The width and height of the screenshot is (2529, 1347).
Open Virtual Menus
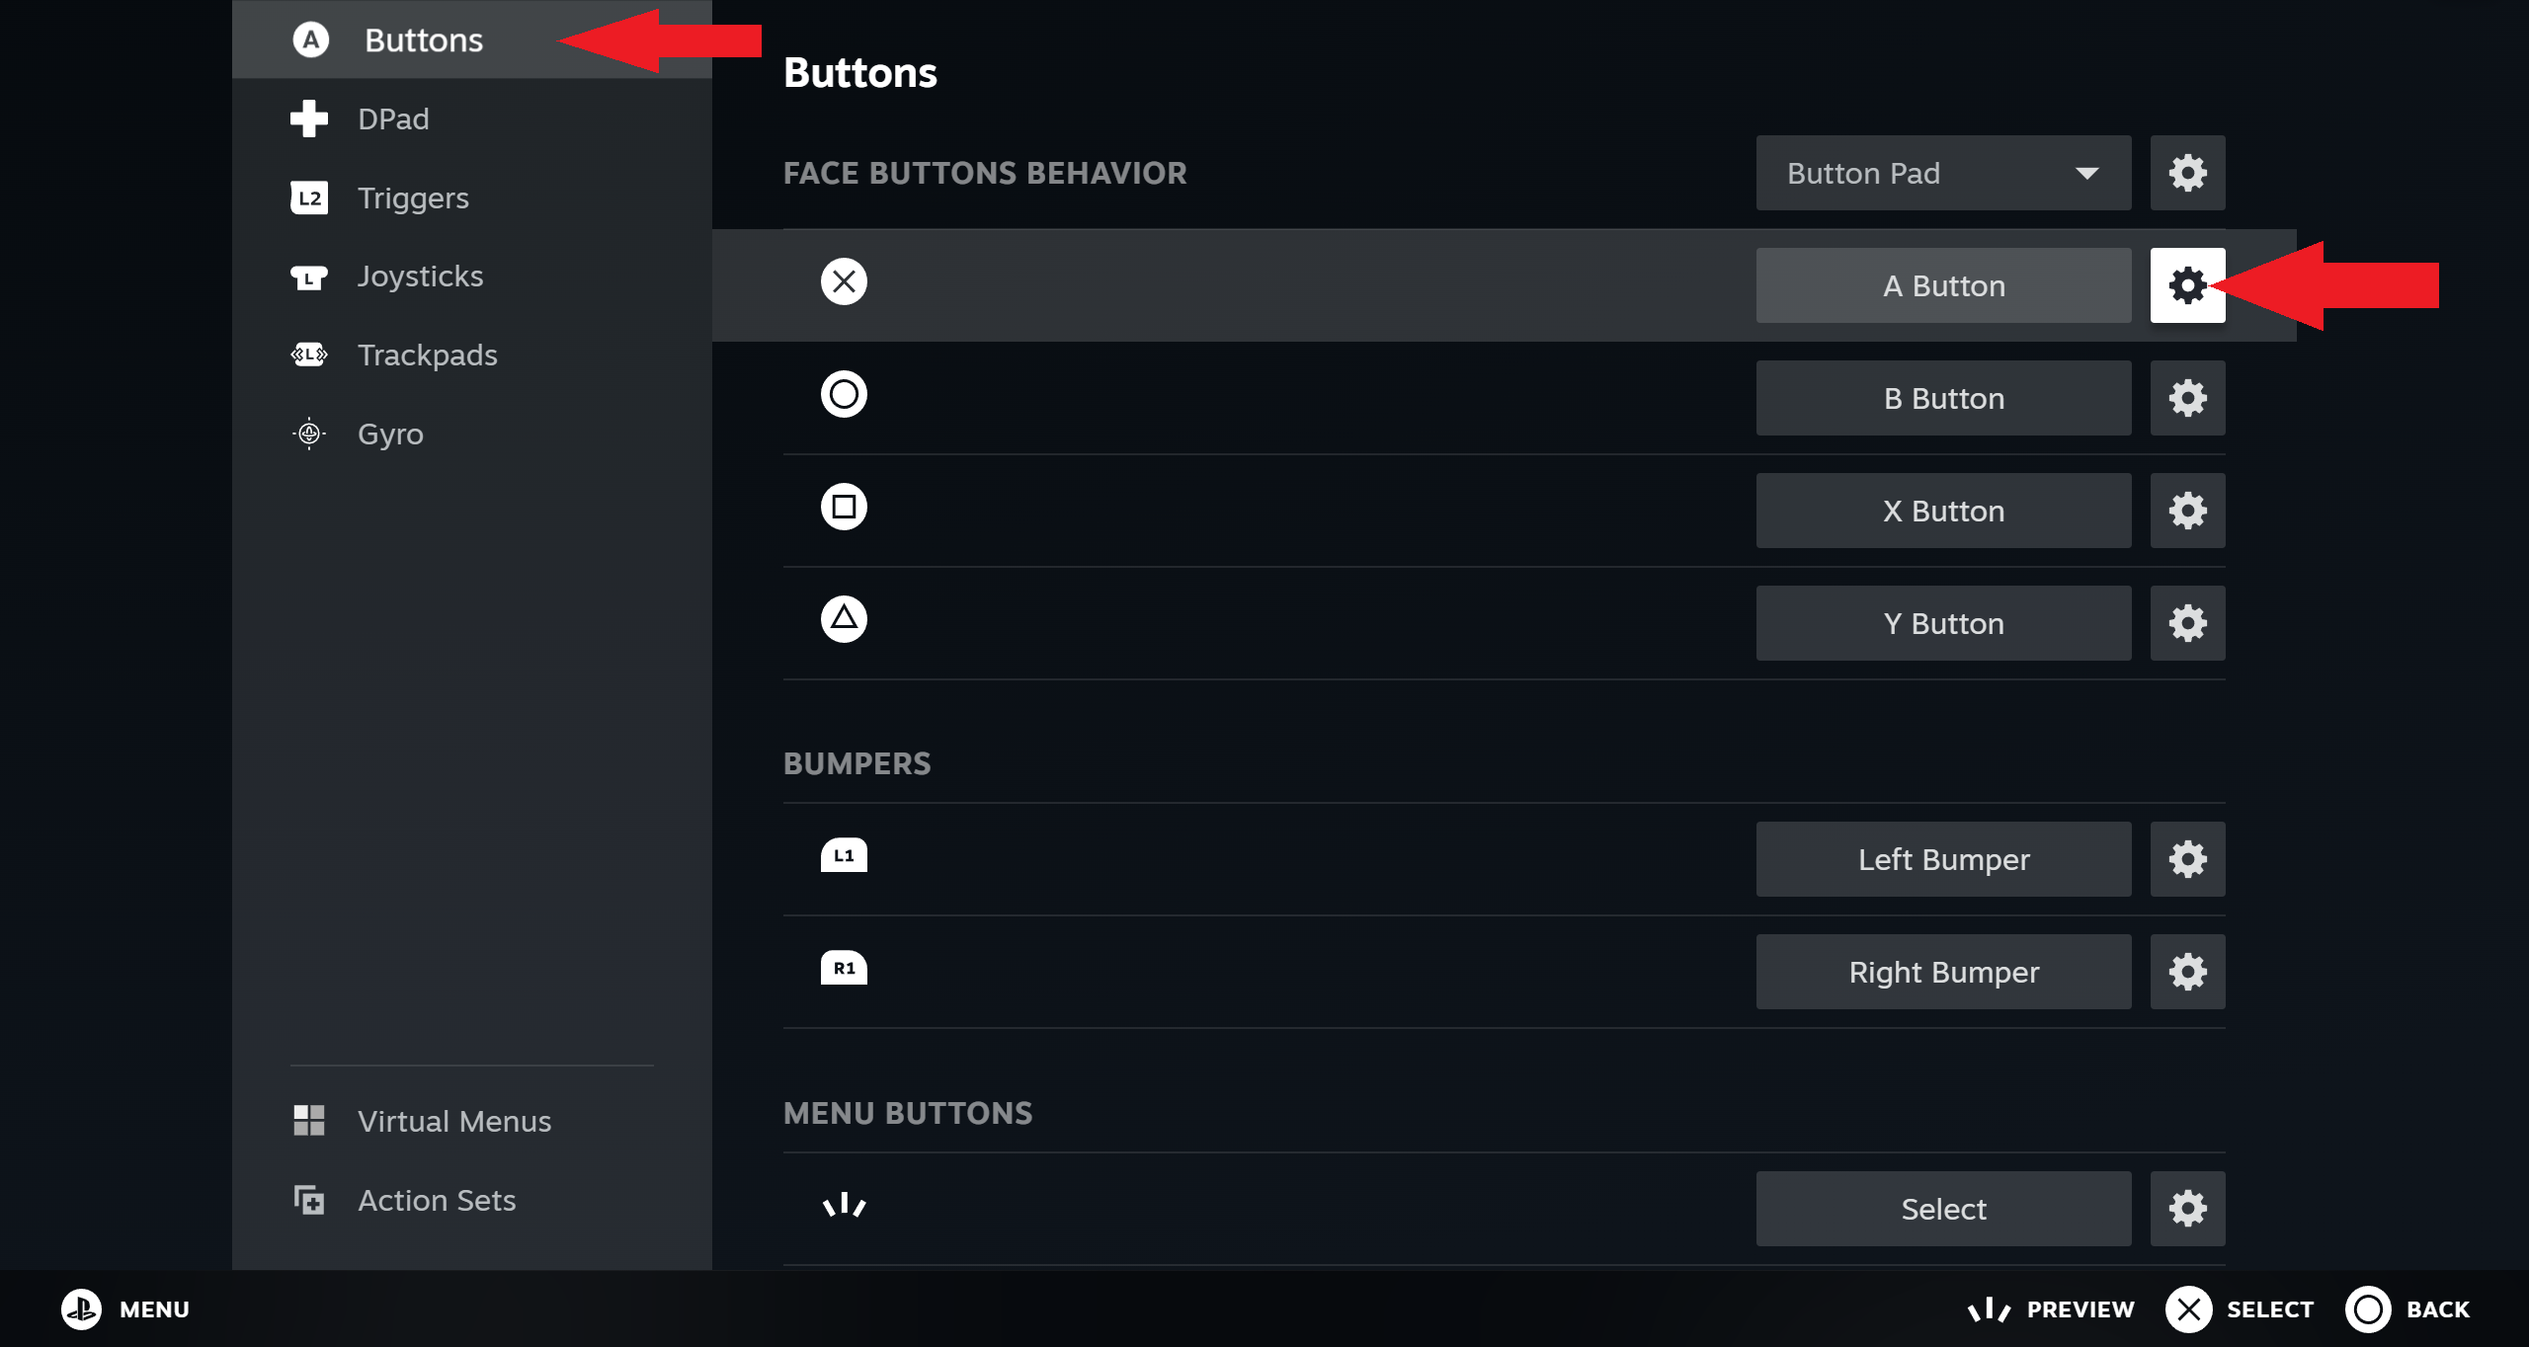tap(453, 1122)
